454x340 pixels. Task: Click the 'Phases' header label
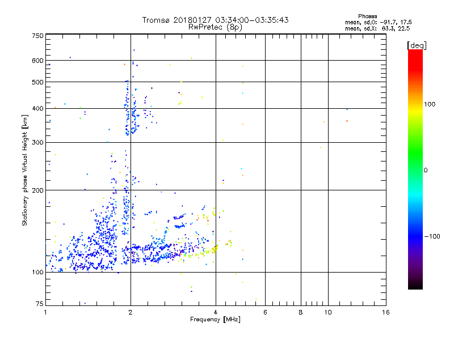pyautogui.click(x=367, y=16)
